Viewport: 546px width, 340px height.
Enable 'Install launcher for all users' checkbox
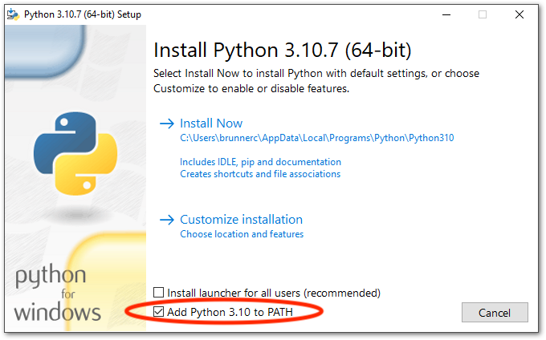[x=159, y=293]
